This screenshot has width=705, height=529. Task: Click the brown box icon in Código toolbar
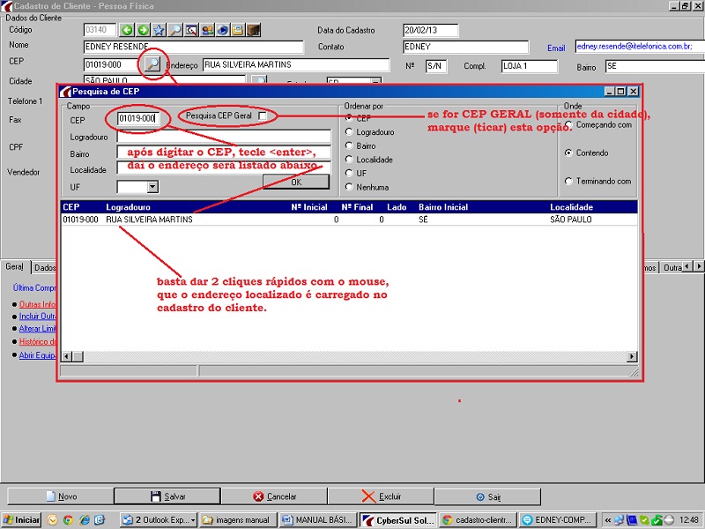point(254,30)
